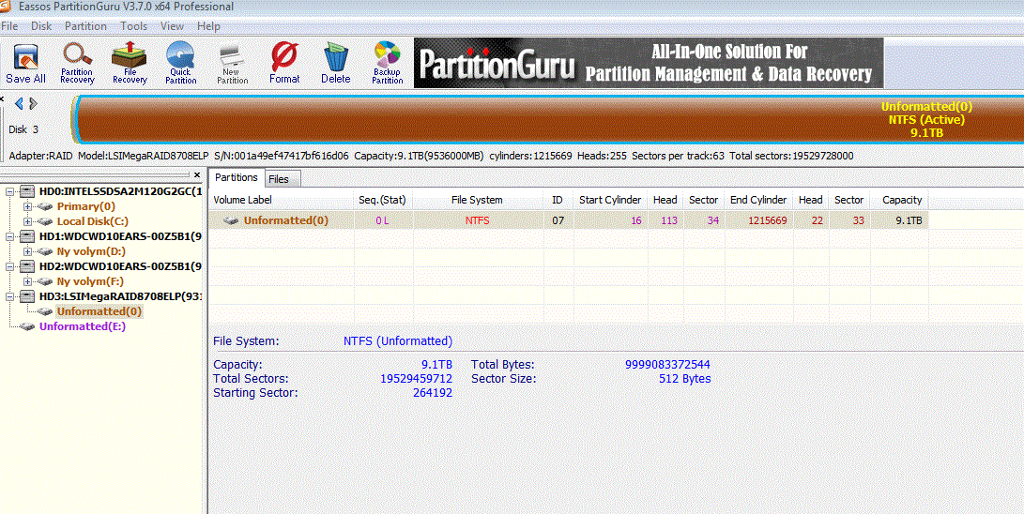Click the brown disk map partition bar
This screenshot has width=1024, height=514.
tap(548, 119)
